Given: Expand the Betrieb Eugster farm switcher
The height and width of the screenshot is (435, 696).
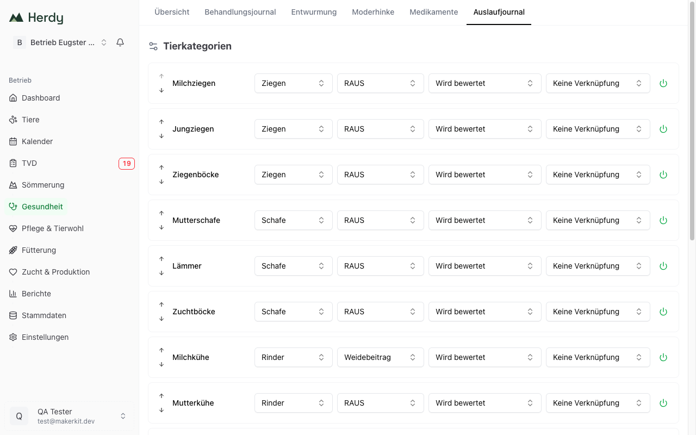Looking at the screenshot, I should click(60, 42).
